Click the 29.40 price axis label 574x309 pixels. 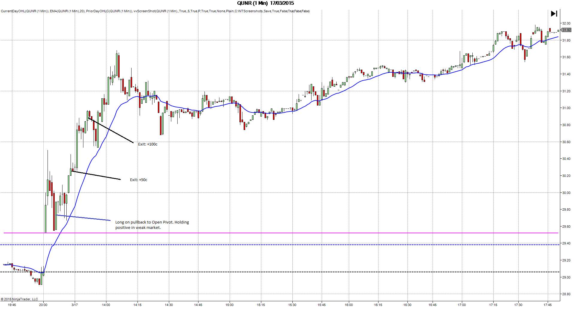click(x=566, y=244)
